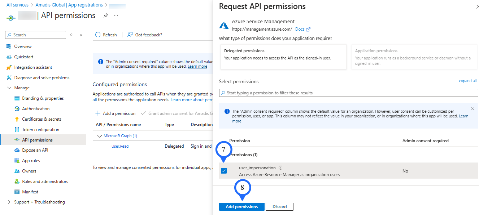Open Token configuration
This screenshot has width=479, height=215.
click(x=40, y=130)
